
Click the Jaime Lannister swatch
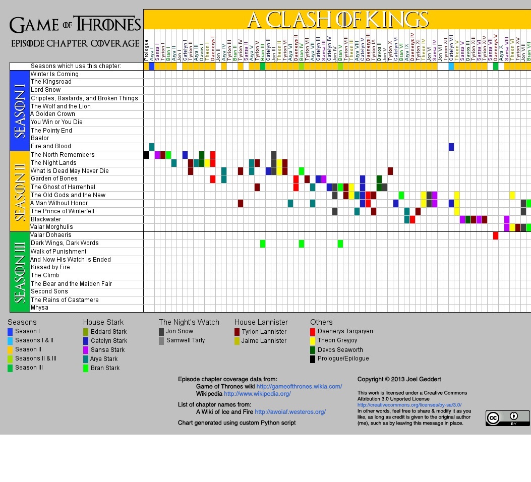(x=237, y=341)
